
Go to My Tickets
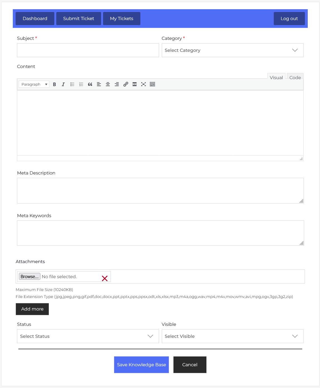coord(121,19)
